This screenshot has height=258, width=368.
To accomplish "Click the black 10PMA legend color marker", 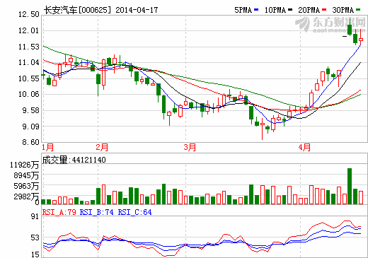I will coord(290,10).
